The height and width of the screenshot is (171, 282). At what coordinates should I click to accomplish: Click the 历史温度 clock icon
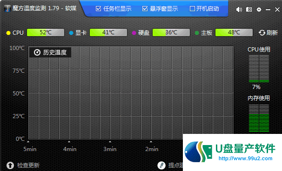(x=37, y=52)
